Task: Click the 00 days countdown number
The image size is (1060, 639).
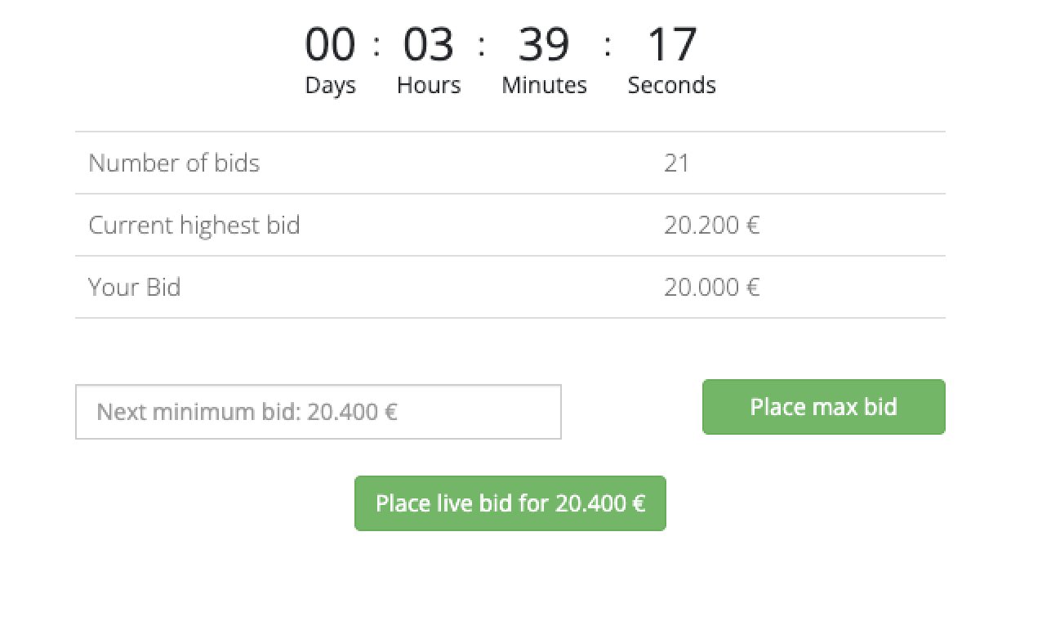Action: pyautogui.click(x=330, y=45)
